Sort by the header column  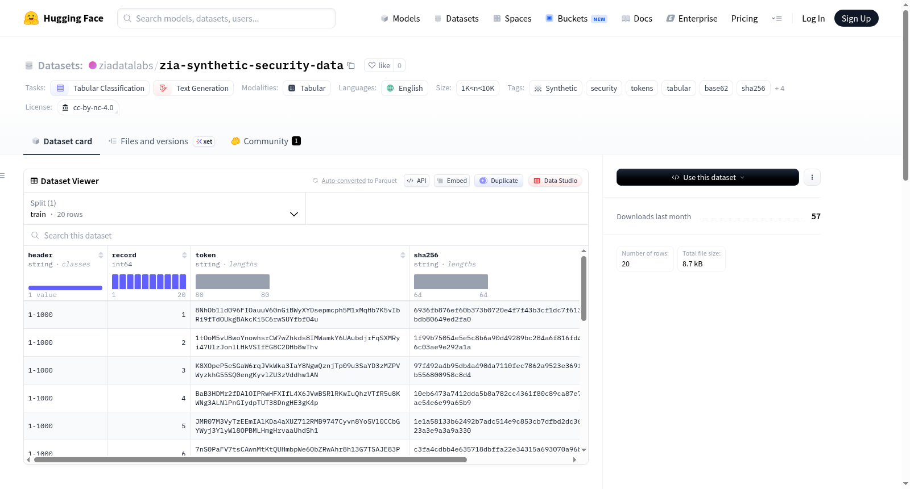click(101, 255)
